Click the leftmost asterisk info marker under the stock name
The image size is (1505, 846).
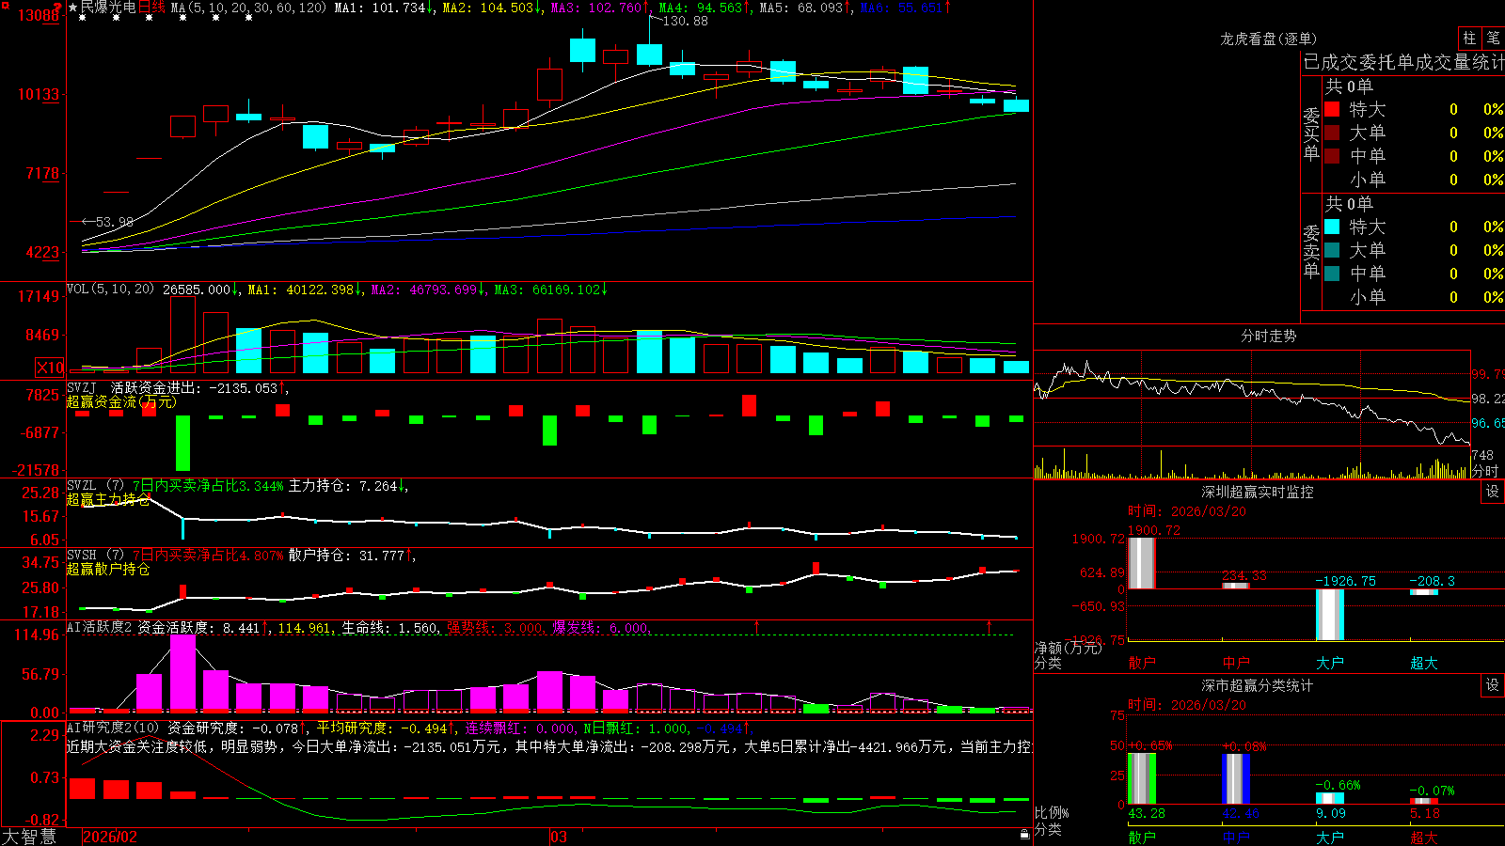(83, 19)
